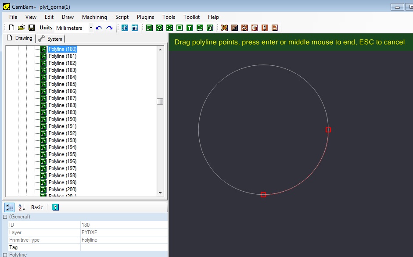Image resolution: width=413 pixels, height=257 pixels.
Task: Open property help with the question mark icon
Action: tap(55, 207)
